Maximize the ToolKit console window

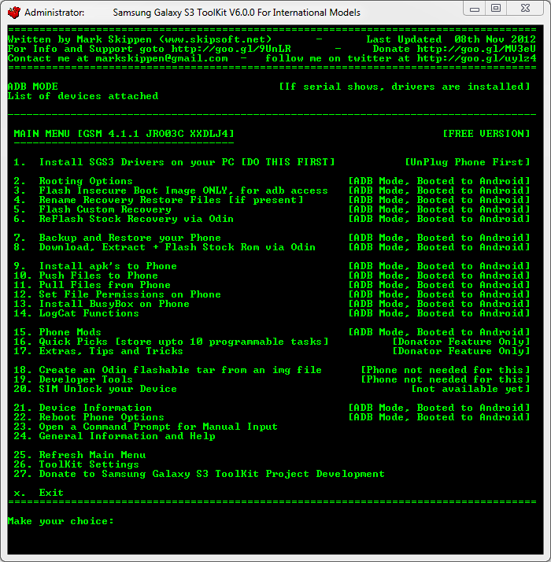click(x=496, y=9)
